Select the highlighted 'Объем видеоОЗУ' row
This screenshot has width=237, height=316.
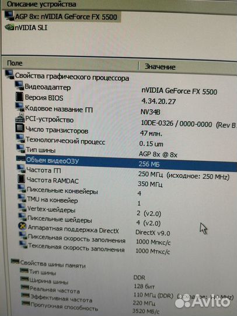[131, 163]
